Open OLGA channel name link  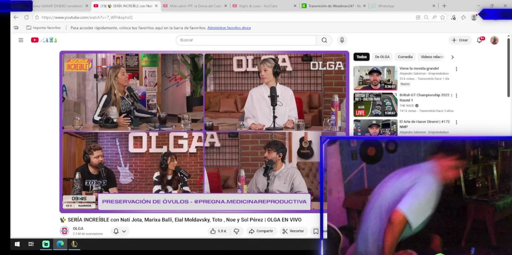(78, 228)
